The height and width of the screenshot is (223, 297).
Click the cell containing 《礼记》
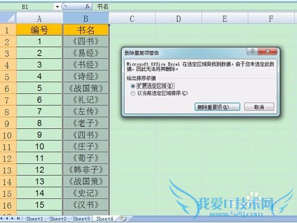point(86,100)
